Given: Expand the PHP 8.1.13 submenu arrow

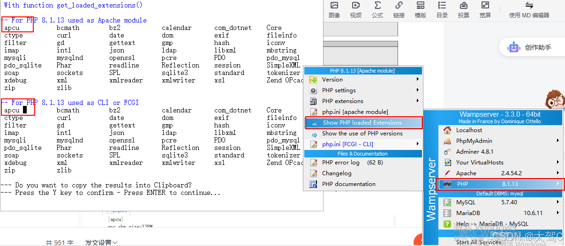Looking at the screenshot, I should click(558, 184).
